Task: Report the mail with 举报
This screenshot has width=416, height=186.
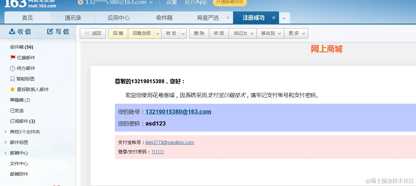Action: 219,33
